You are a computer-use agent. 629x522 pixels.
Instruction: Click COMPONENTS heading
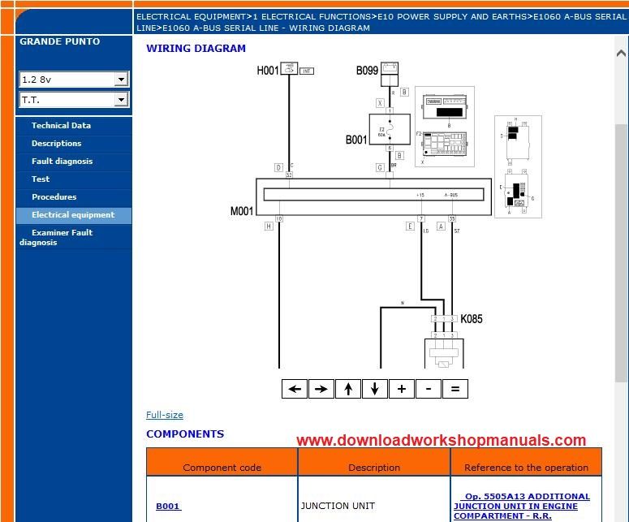[x=185, y=434]
